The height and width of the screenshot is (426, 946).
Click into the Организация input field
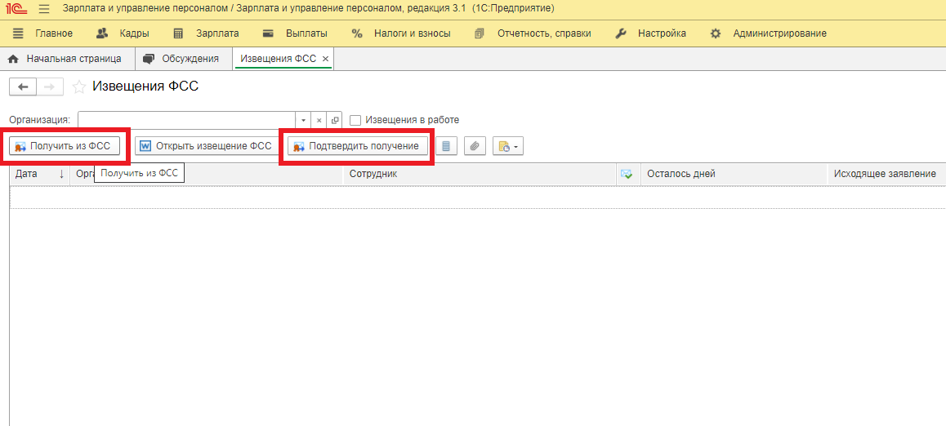tap(186, 120)
